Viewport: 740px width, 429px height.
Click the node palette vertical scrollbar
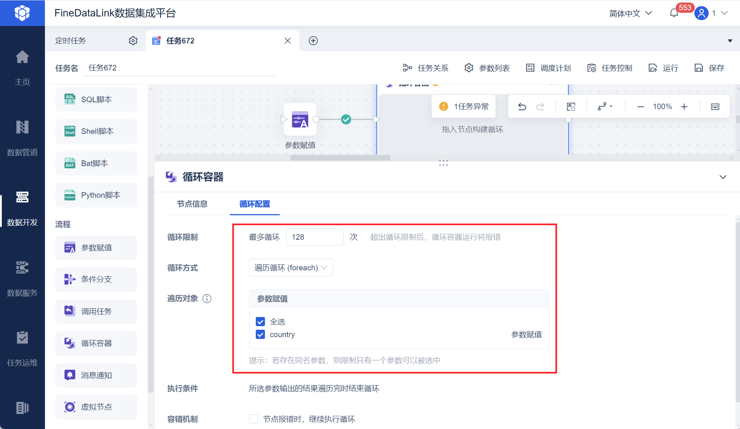point(150,284)
